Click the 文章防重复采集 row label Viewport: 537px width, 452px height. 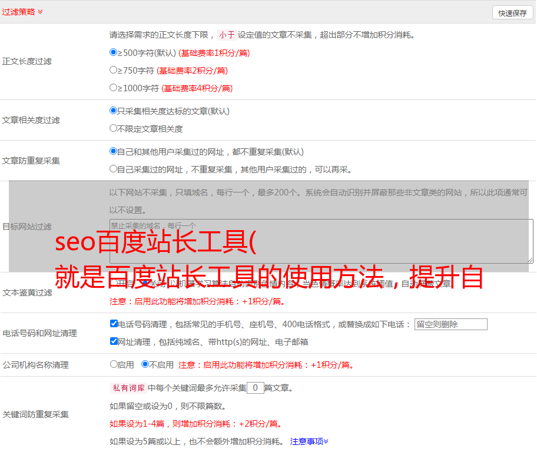point(31,161)
